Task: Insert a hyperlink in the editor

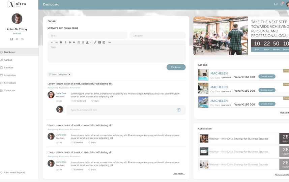Action: pyautogui.click(x=95, y=42)
